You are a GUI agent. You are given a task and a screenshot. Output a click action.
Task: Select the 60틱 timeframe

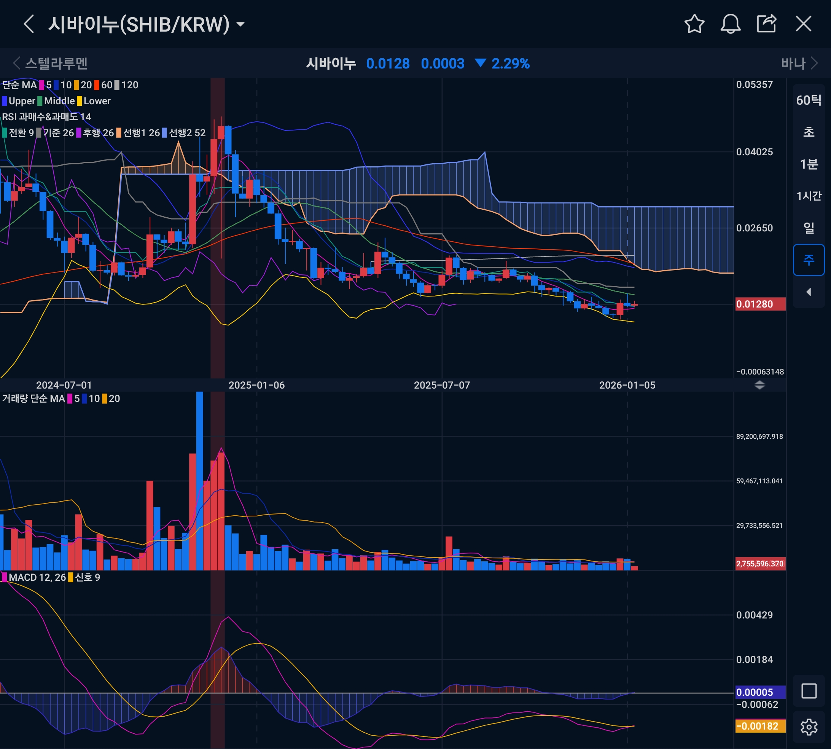pos(809,100)
